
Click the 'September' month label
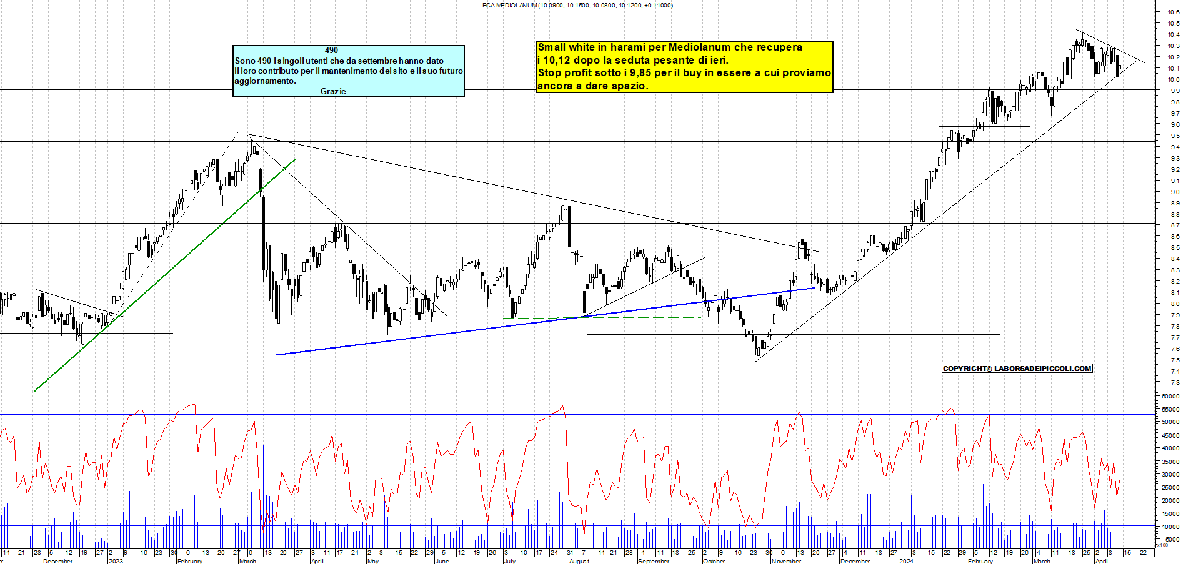coord(654,561)
